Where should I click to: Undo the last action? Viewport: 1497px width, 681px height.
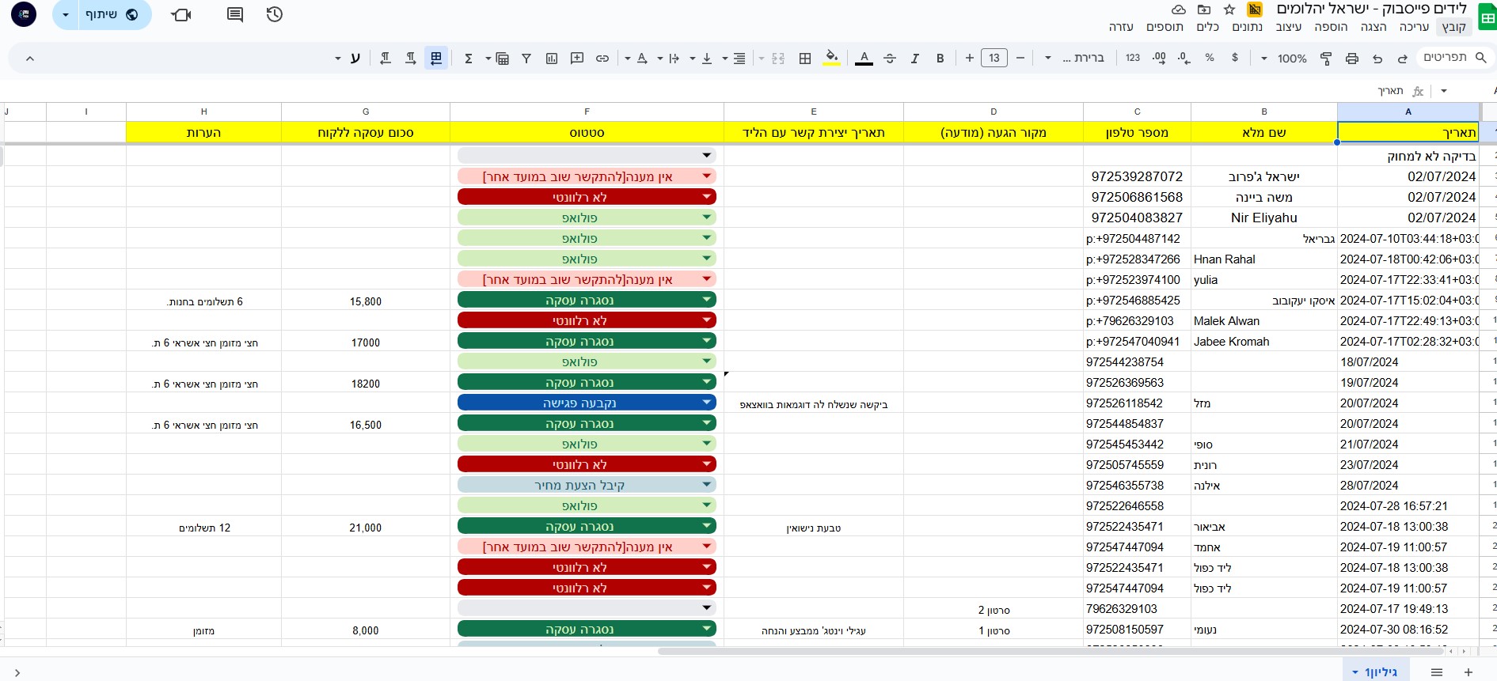point(1377,58)
